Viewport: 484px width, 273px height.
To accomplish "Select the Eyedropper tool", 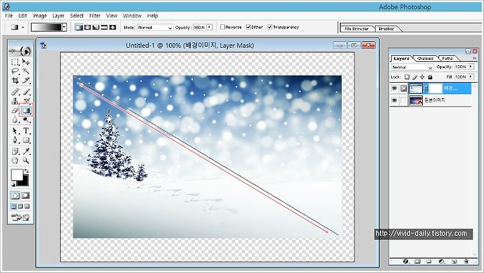I will point(26,151).
